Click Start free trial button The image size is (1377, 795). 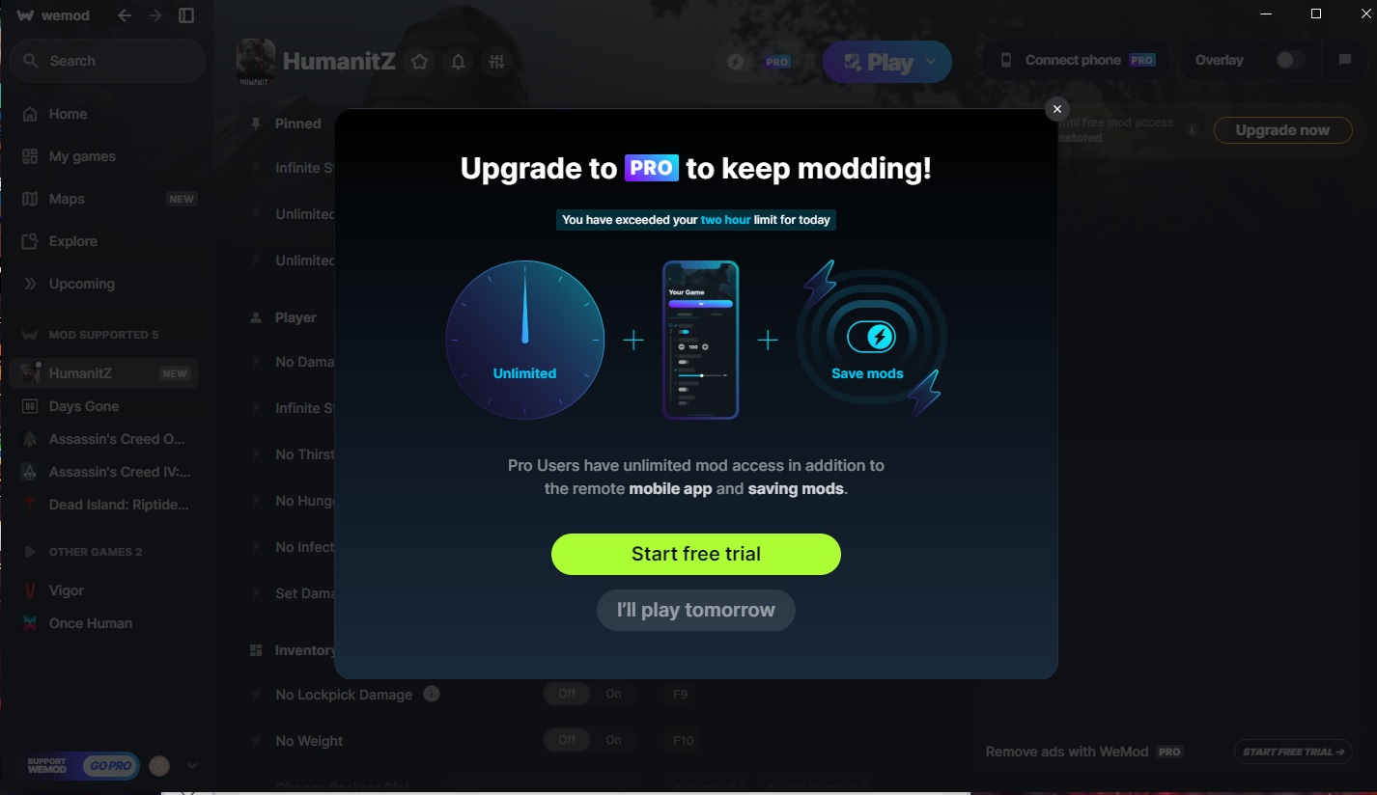click(696, 554)
